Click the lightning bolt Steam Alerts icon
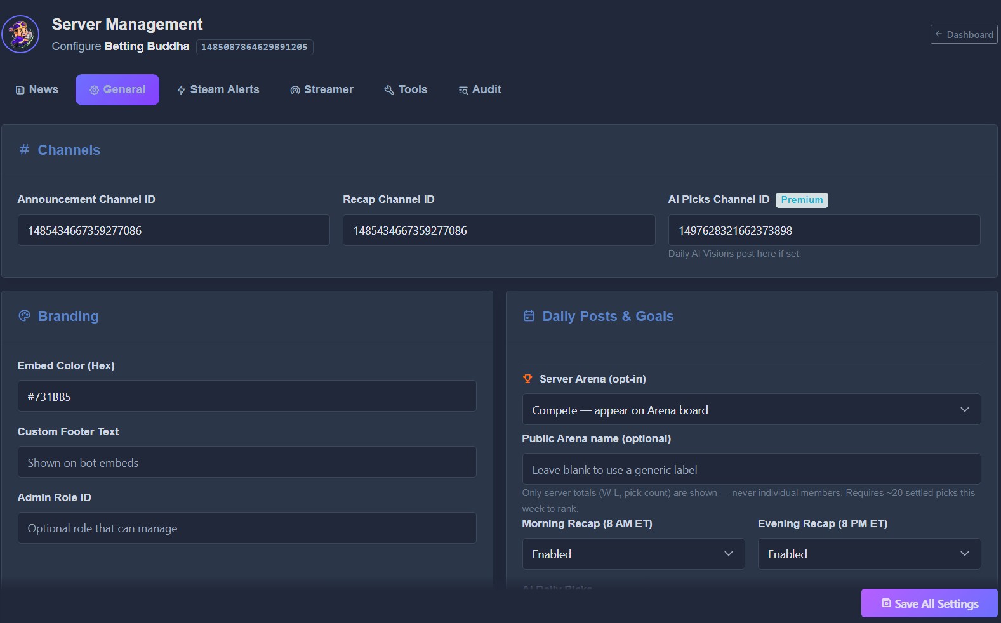 (x=182, y=90)
